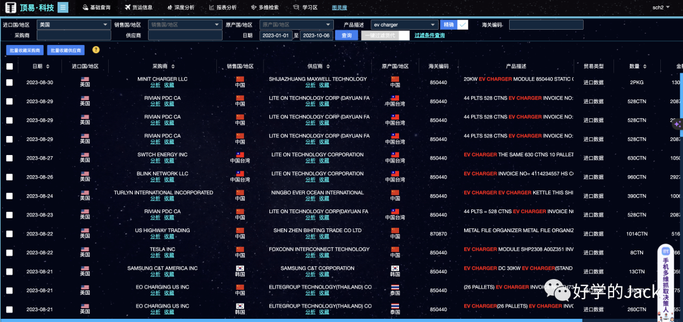Image resolution: width=683 pixels, height=322 pixels.
Task: Click the 采购商 input field
Action: [x=73, y=35]
